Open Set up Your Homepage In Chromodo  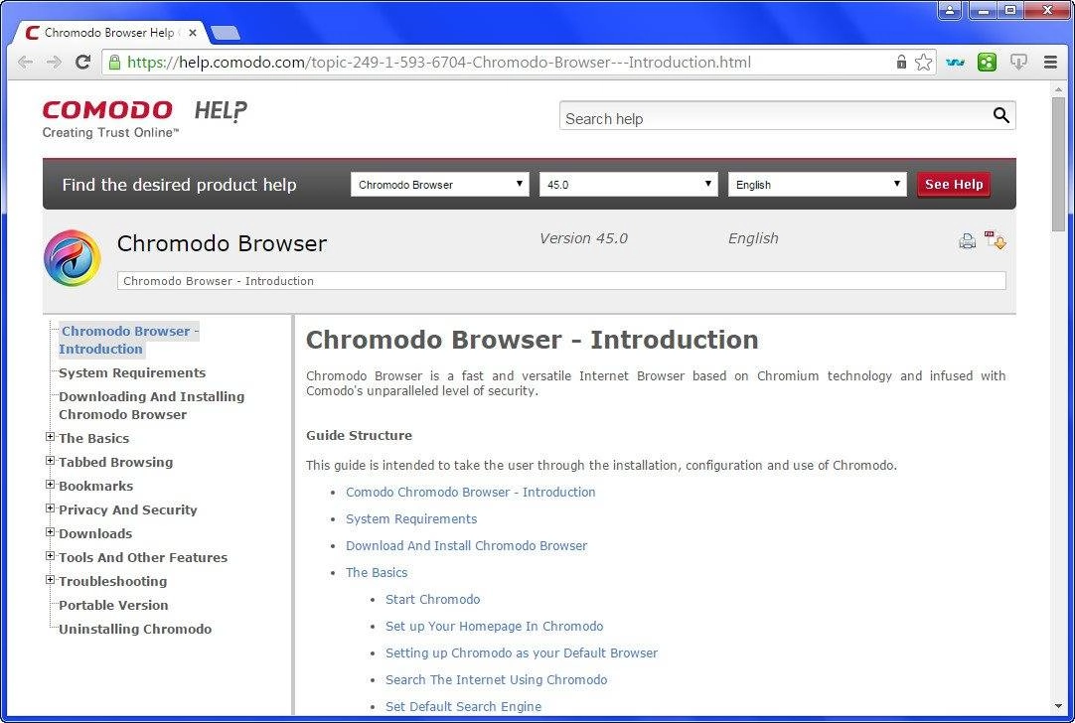[495, 626]
